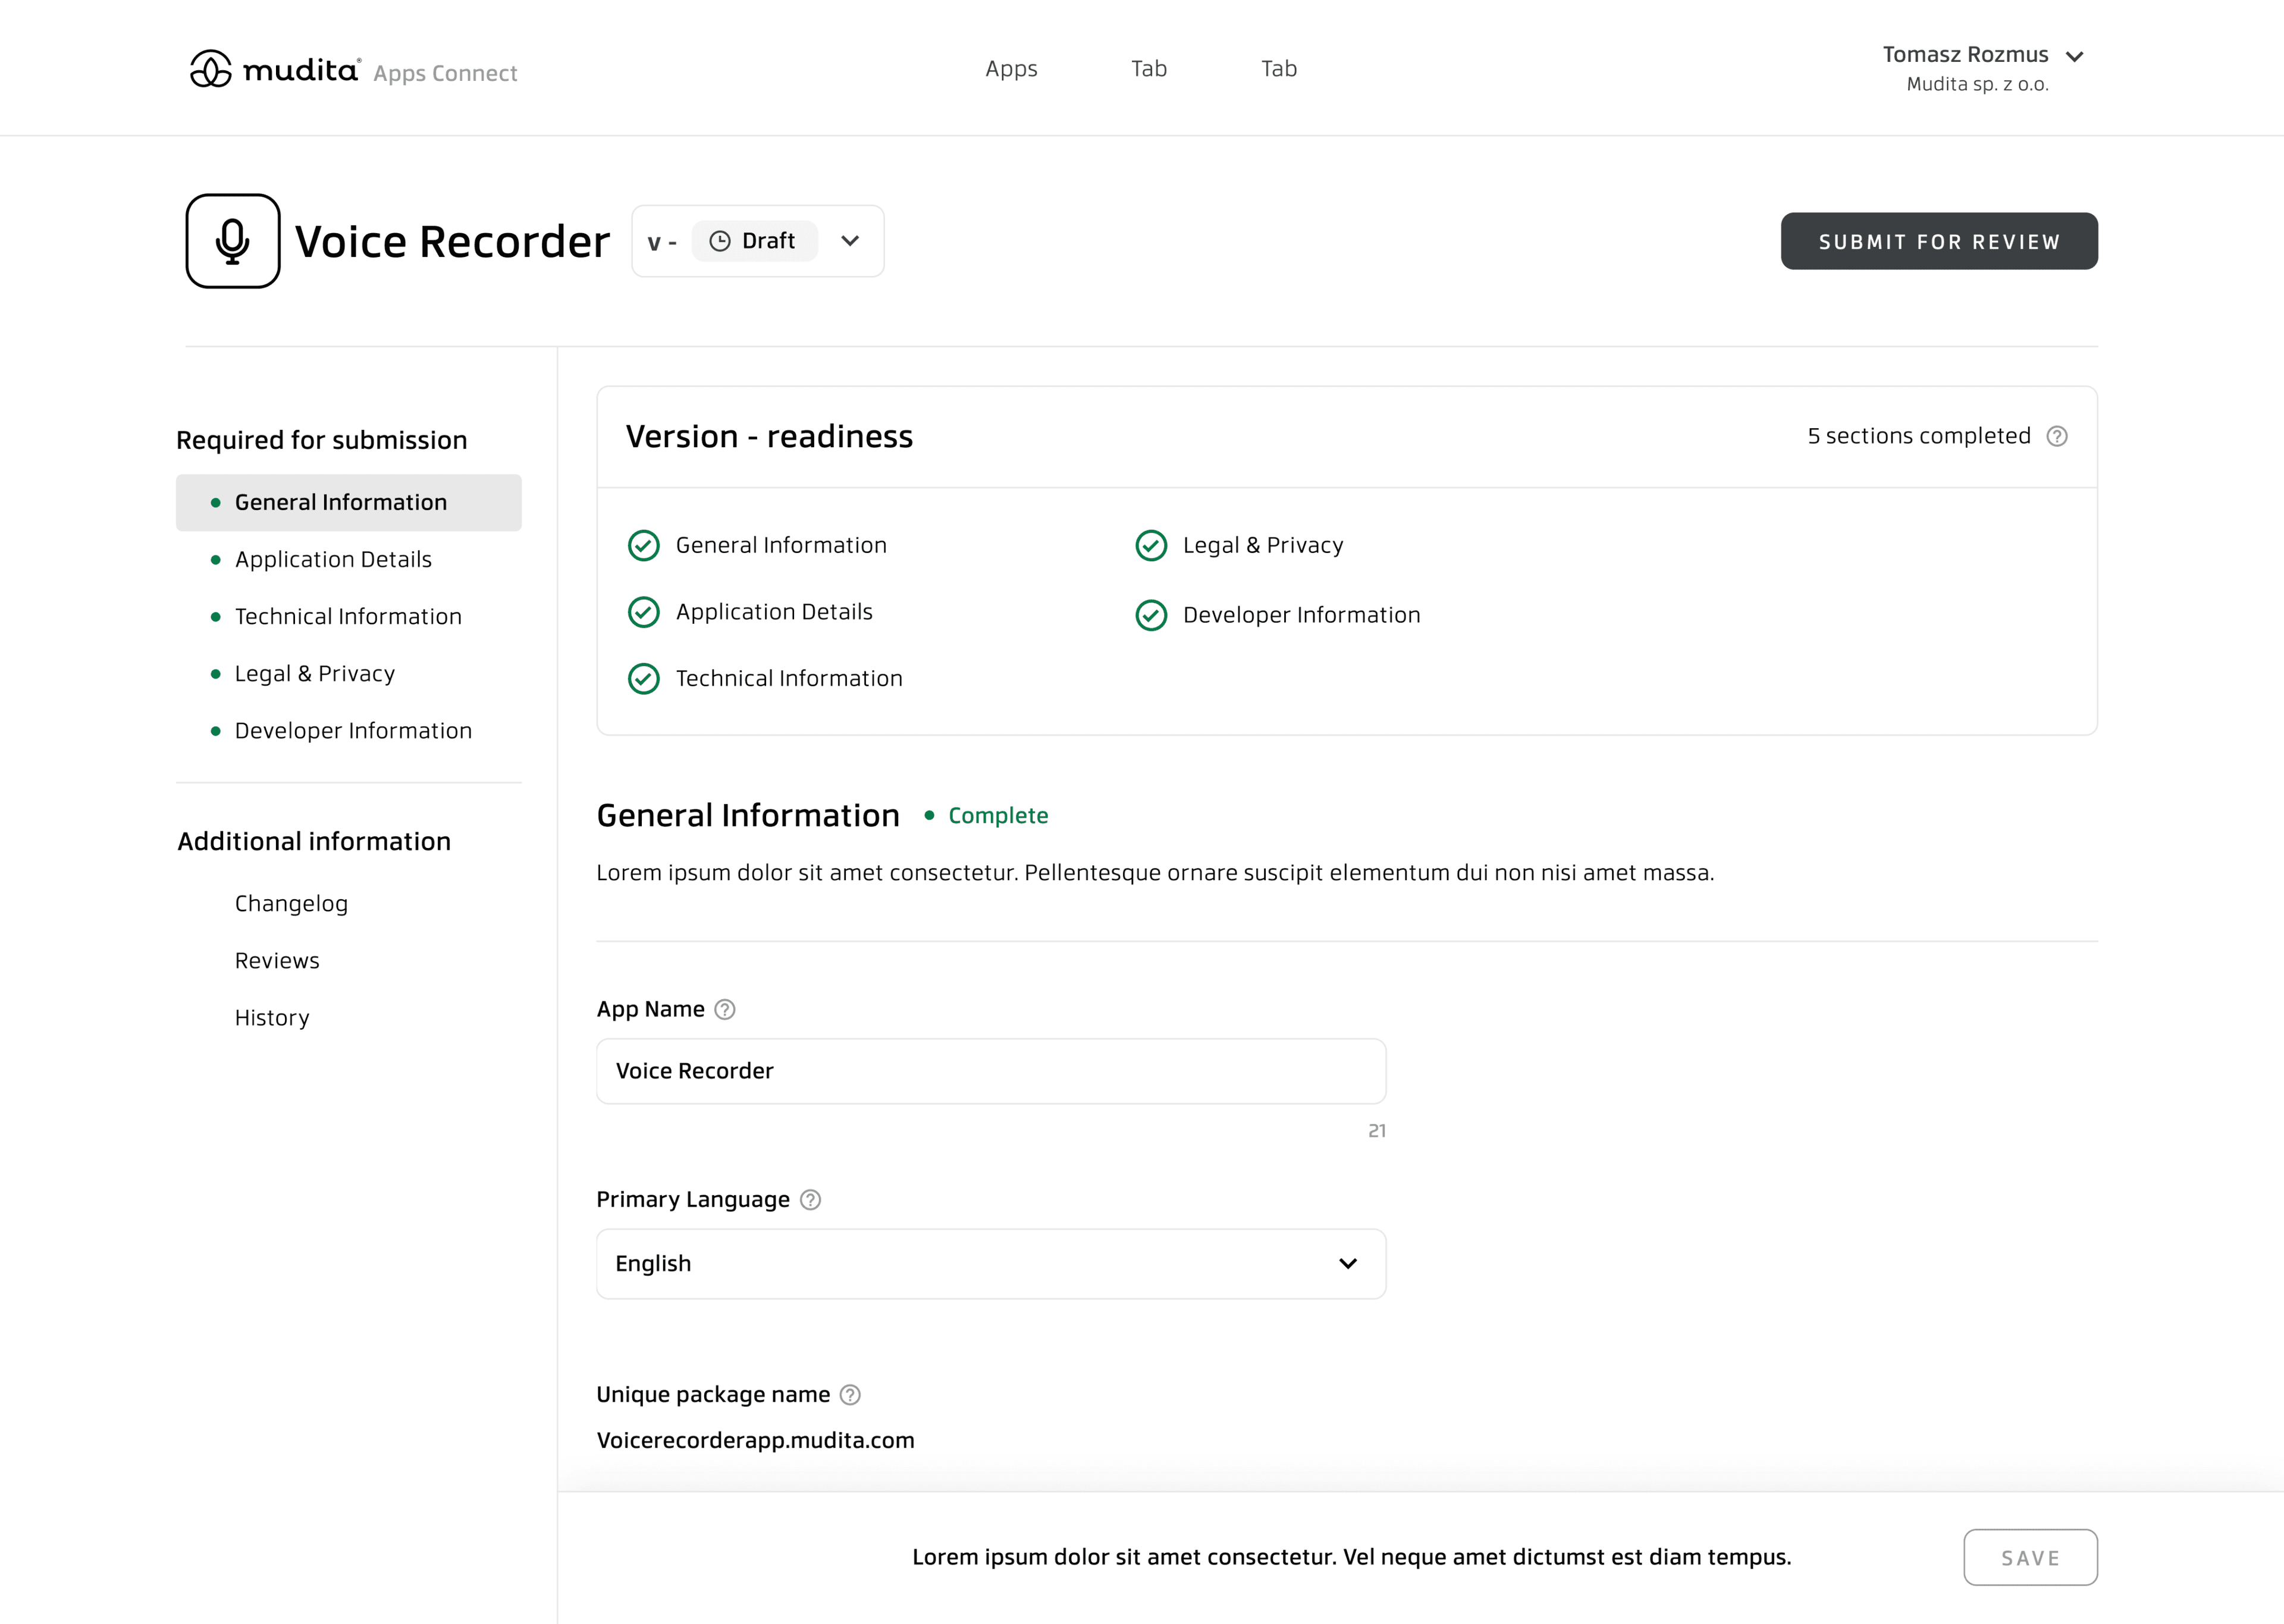Image resolution: width=2284 pixels, height=1624 pixels.
Task: Click the Voice Recorder microphone app icon
Action: (x=233, y=241)
